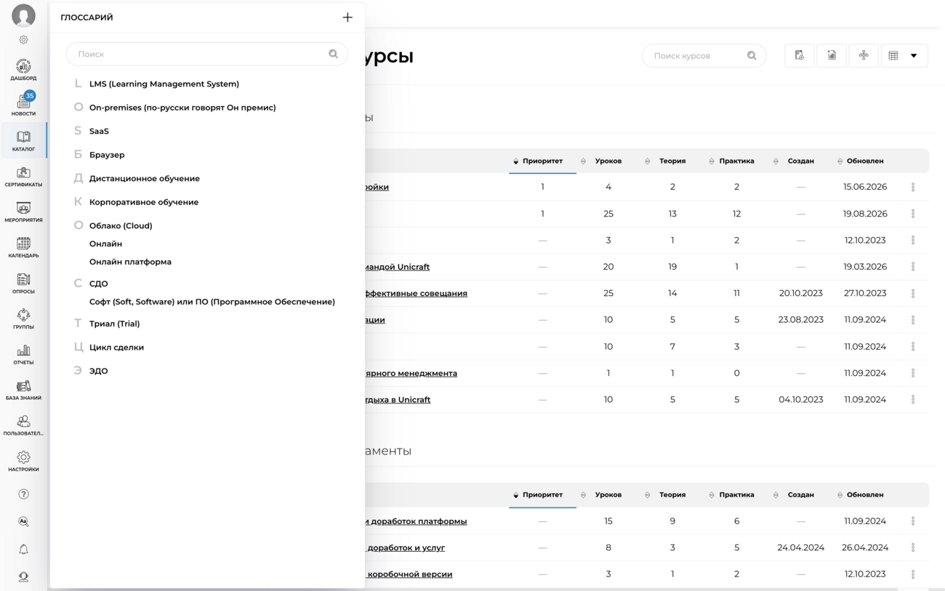The height and width of the screenshot is (591, 945).
Task: Add a new glossary term with plus
Action: tap(347, 17)
